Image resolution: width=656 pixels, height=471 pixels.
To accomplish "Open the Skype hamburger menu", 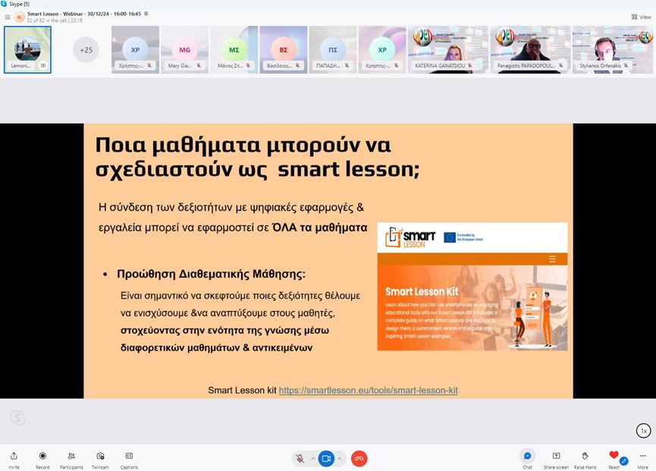I will tap(8, 16).
